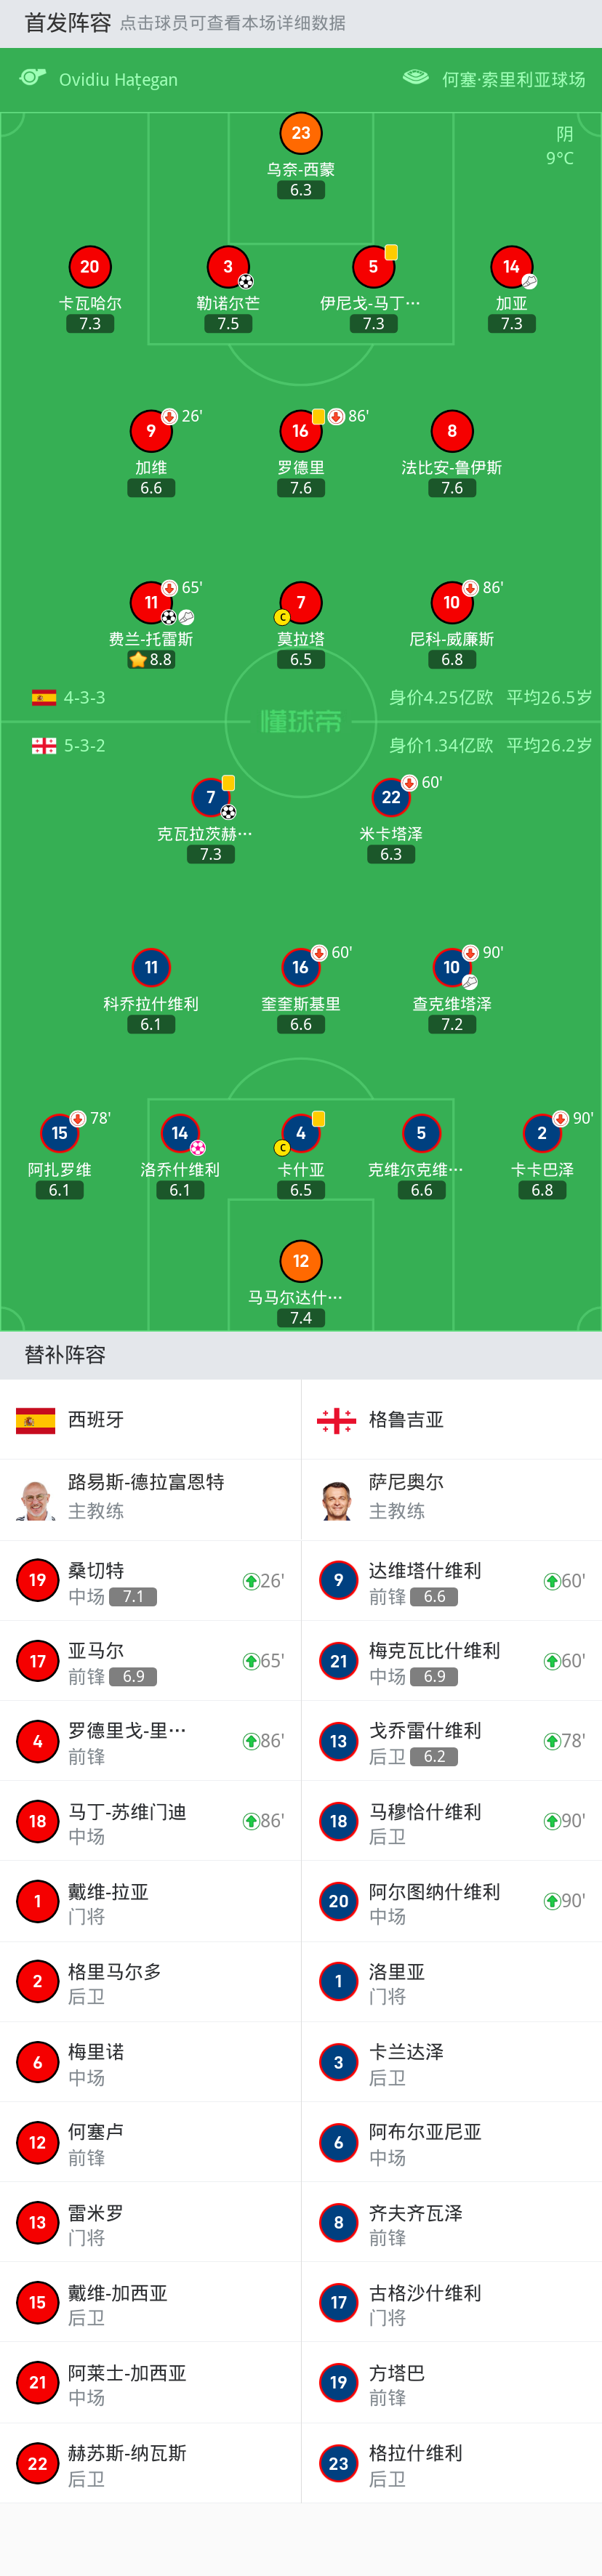View substitute 桑切特 number 19 details
Screen dimensions: 602x2576
(x=150, y=1580)
